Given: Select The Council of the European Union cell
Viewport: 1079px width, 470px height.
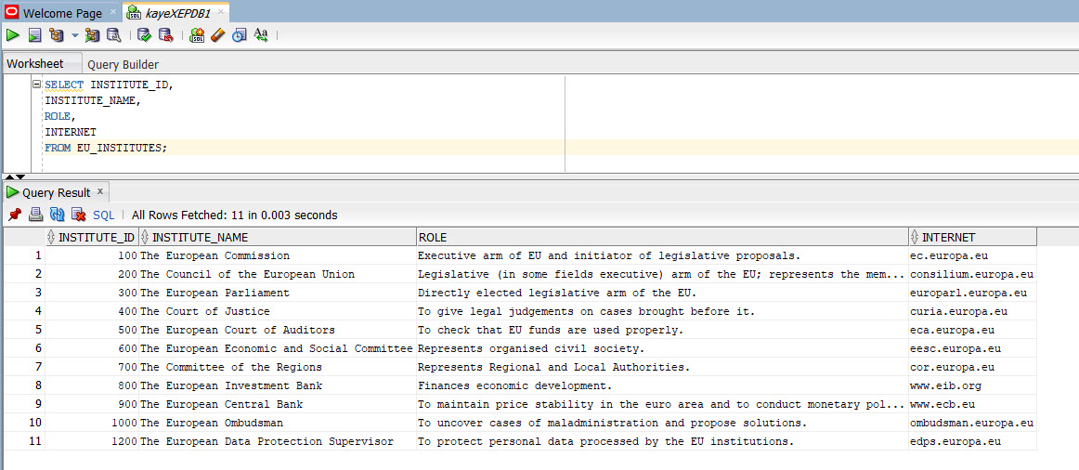Looking at the screenshot, I should 278,275.
